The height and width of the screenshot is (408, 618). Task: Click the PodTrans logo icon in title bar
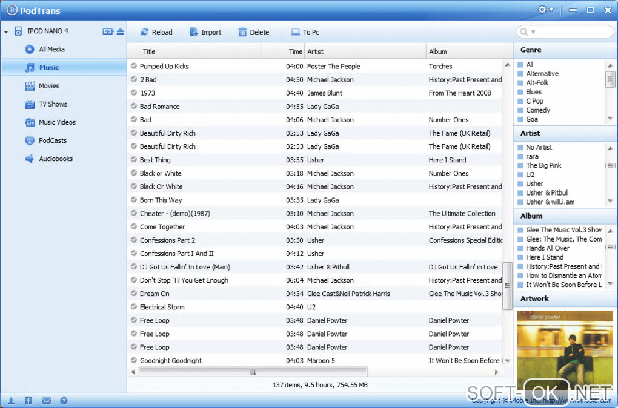12,10
